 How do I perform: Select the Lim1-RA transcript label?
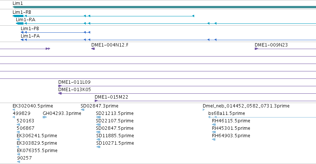(x=26, y=20)
